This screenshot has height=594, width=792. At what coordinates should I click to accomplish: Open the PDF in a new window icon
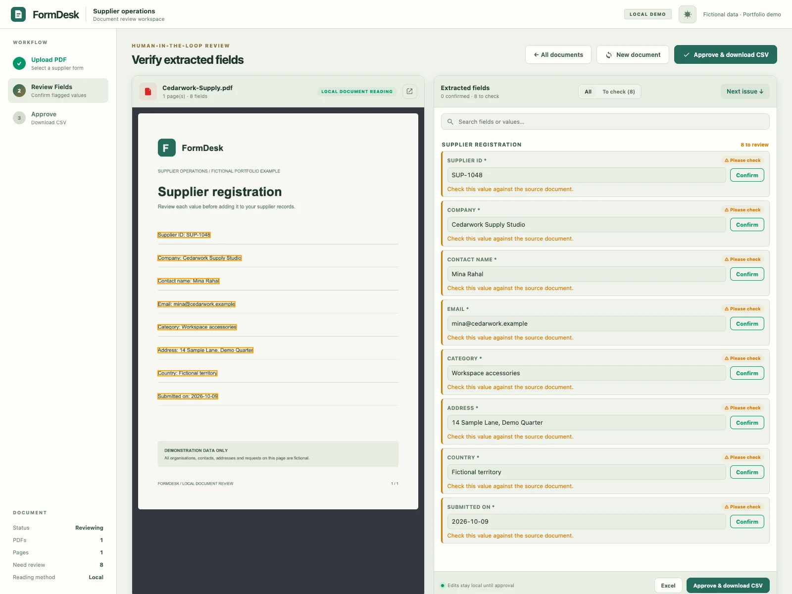click(409, 92)
